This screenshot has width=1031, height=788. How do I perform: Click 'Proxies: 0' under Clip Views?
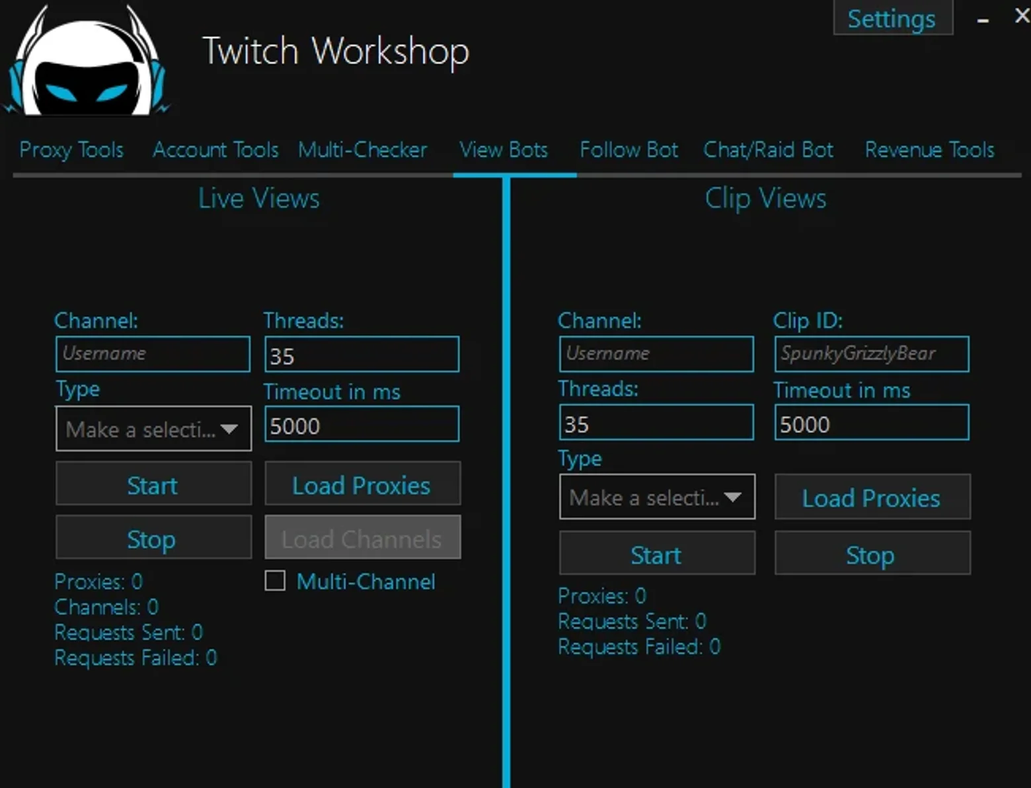point(602,596)
